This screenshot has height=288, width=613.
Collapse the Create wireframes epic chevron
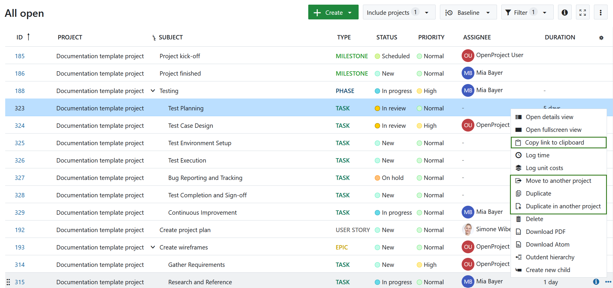pyautogui.click(x=153, y=247)
